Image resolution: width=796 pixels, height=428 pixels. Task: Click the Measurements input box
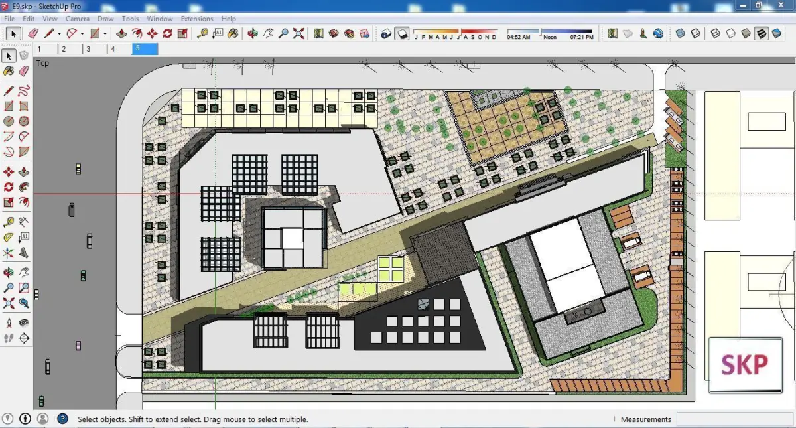734,419
